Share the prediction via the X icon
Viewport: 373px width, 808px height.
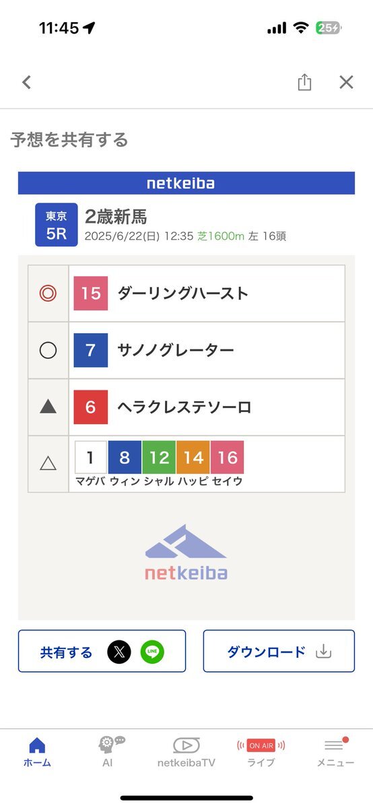(119, 652)
